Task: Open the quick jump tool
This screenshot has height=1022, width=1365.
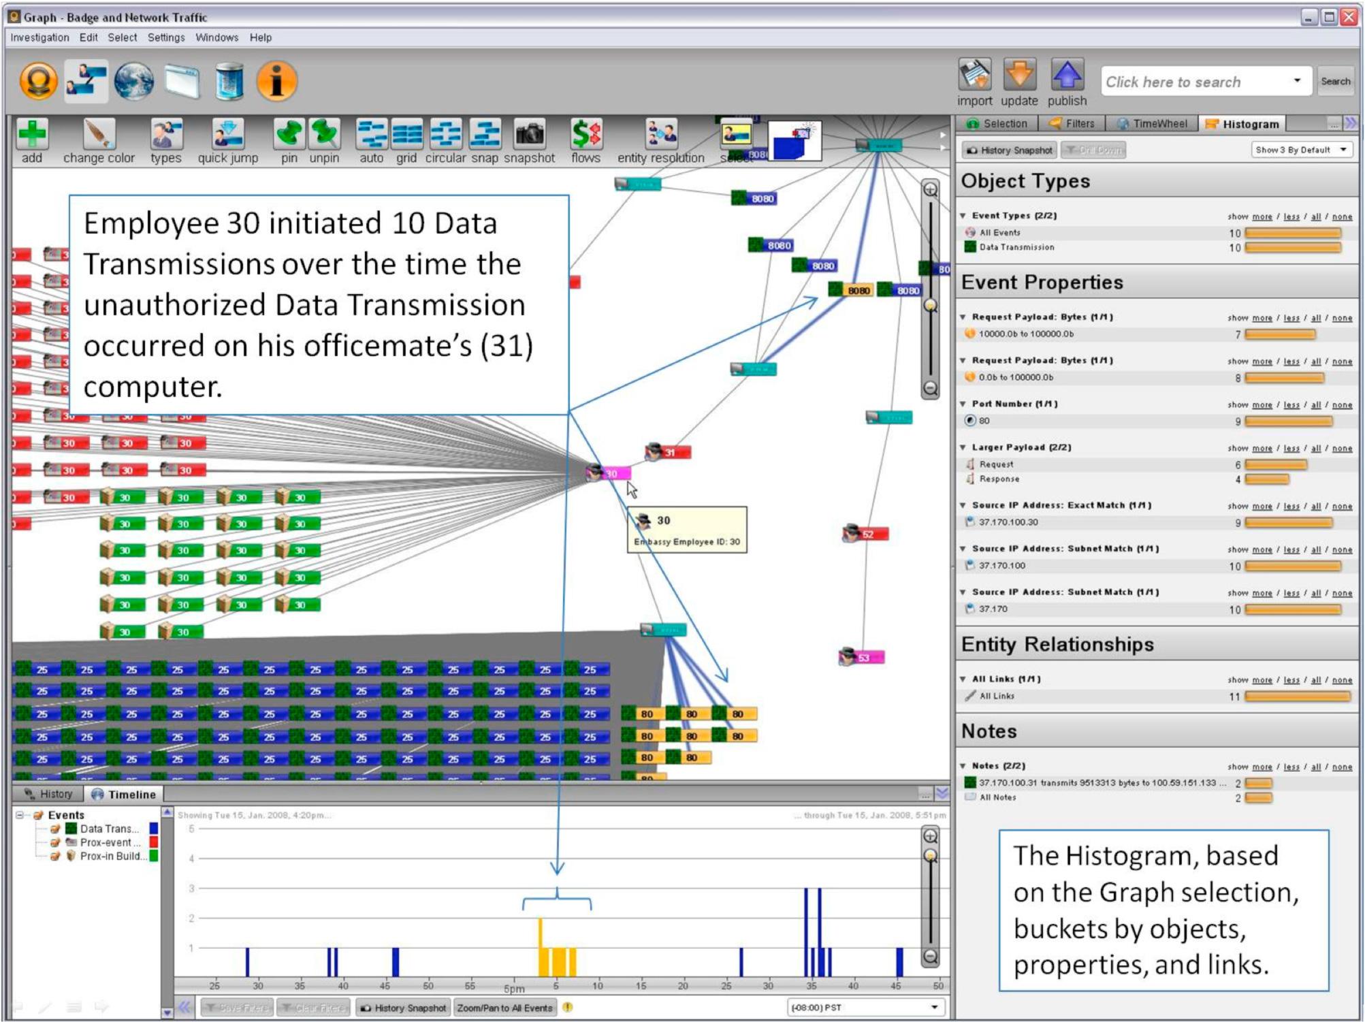Action: point(228,133)
